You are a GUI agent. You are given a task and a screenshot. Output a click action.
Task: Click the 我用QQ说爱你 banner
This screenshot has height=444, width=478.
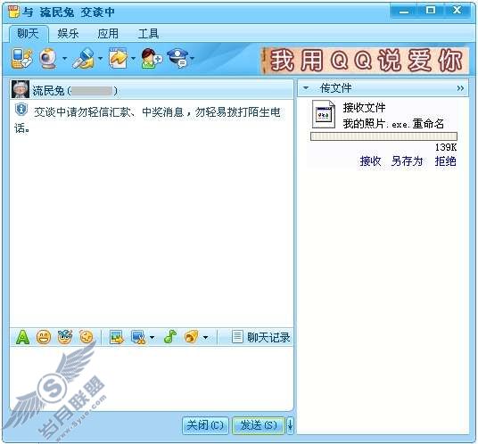[366, 61]
